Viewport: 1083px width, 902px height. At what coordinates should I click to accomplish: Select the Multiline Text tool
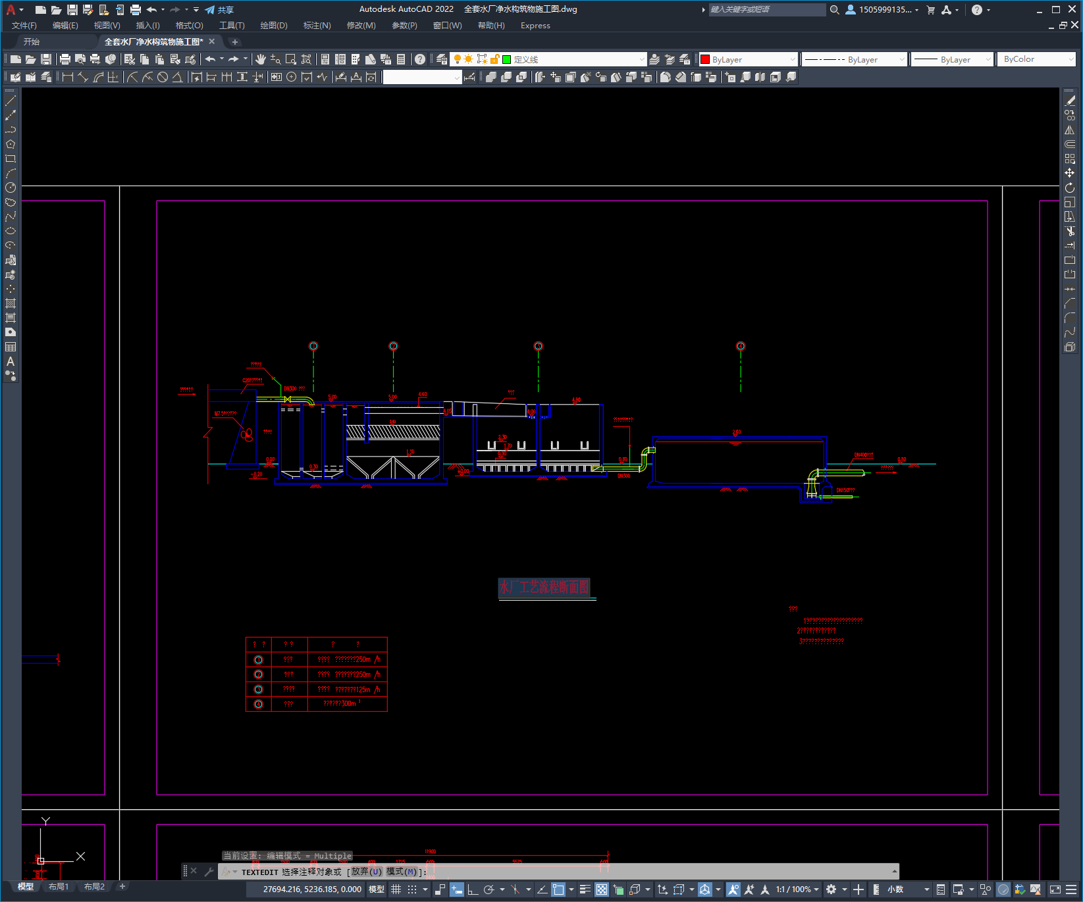pyautogui.click(x=11, y=361)
